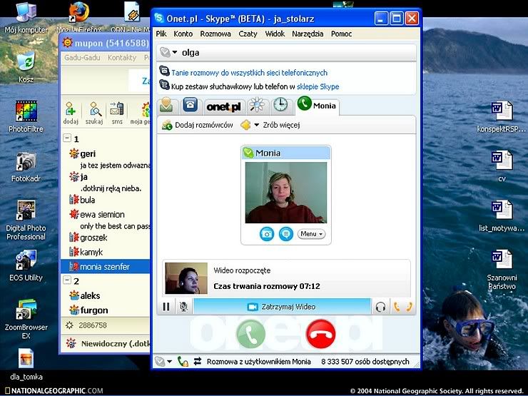Click Dodaj rozmówców button
528x396 pixels.
(x=198, y=125)
